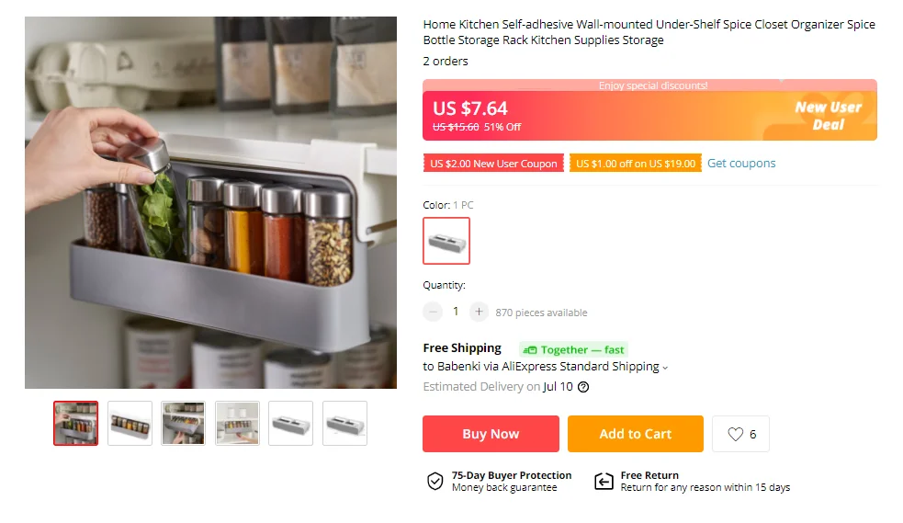The image size is (903, 523).
Task: Show the third product thumbnail image
Action: click(x=184, y=423)
